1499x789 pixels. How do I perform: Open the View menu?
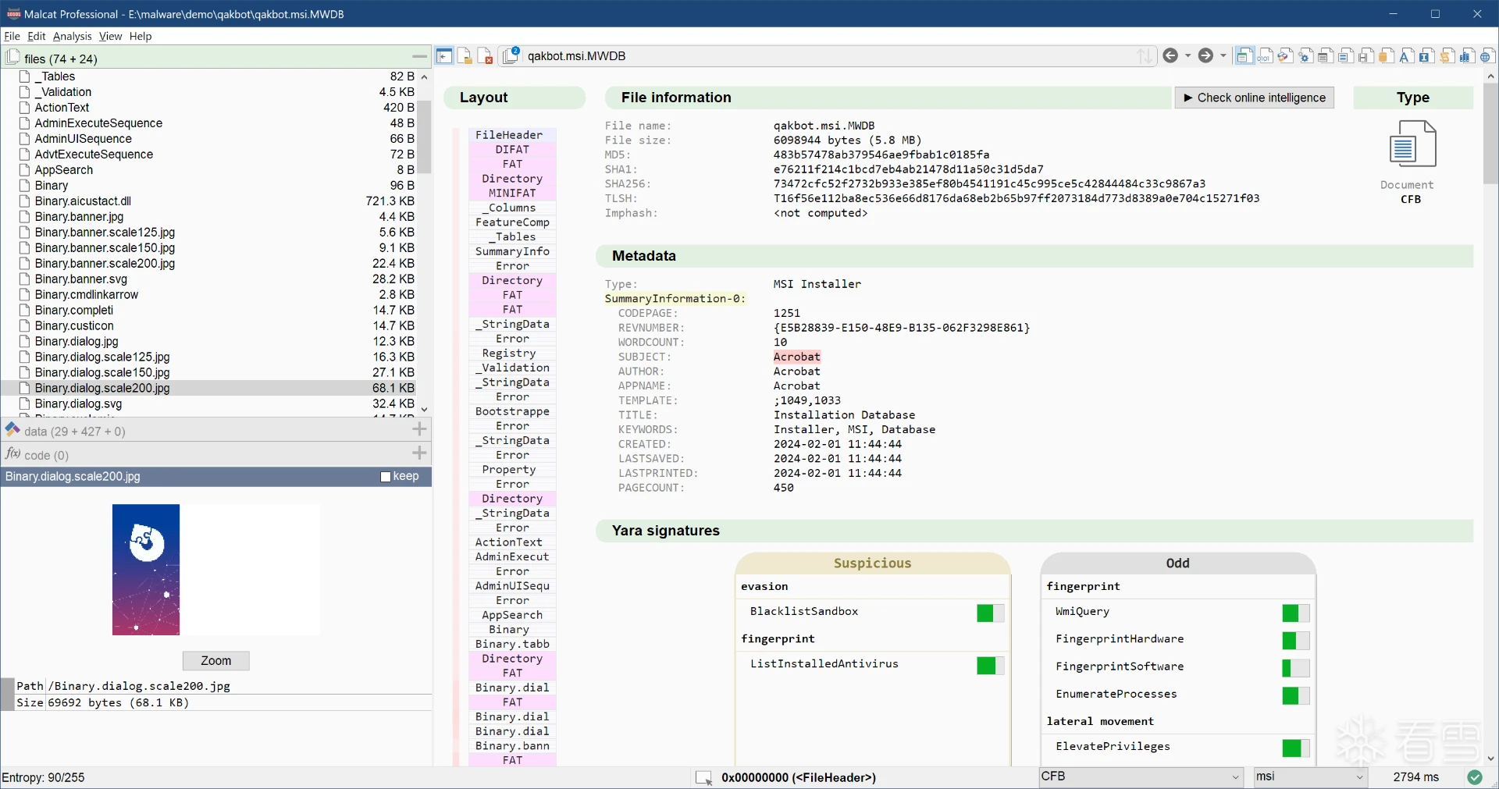pos(110,37)
